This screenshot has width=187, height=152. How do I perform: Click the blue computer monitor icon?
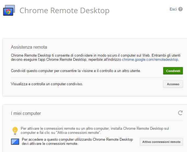tap(15, 142)
